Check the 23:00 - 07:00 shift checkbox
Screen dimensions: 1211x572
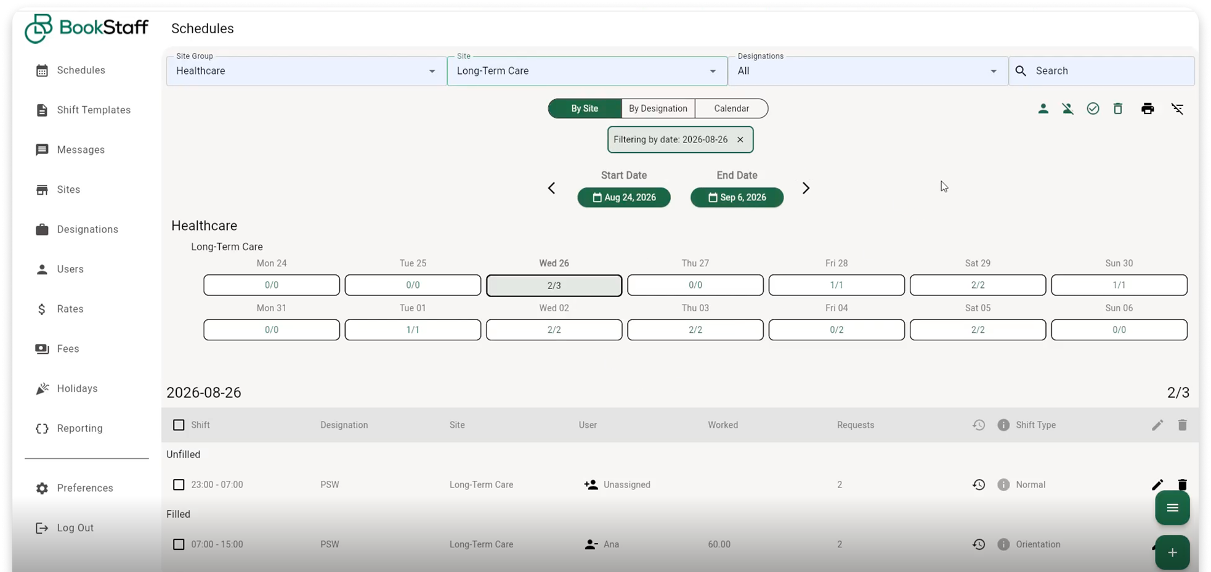point(179,484)
